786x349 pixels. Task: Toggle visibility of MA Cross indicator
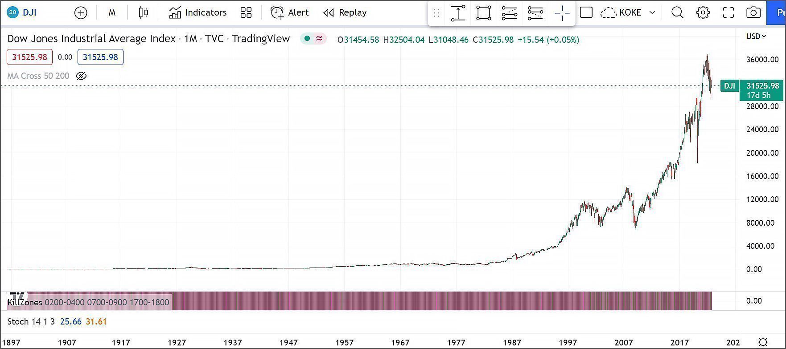81,76
